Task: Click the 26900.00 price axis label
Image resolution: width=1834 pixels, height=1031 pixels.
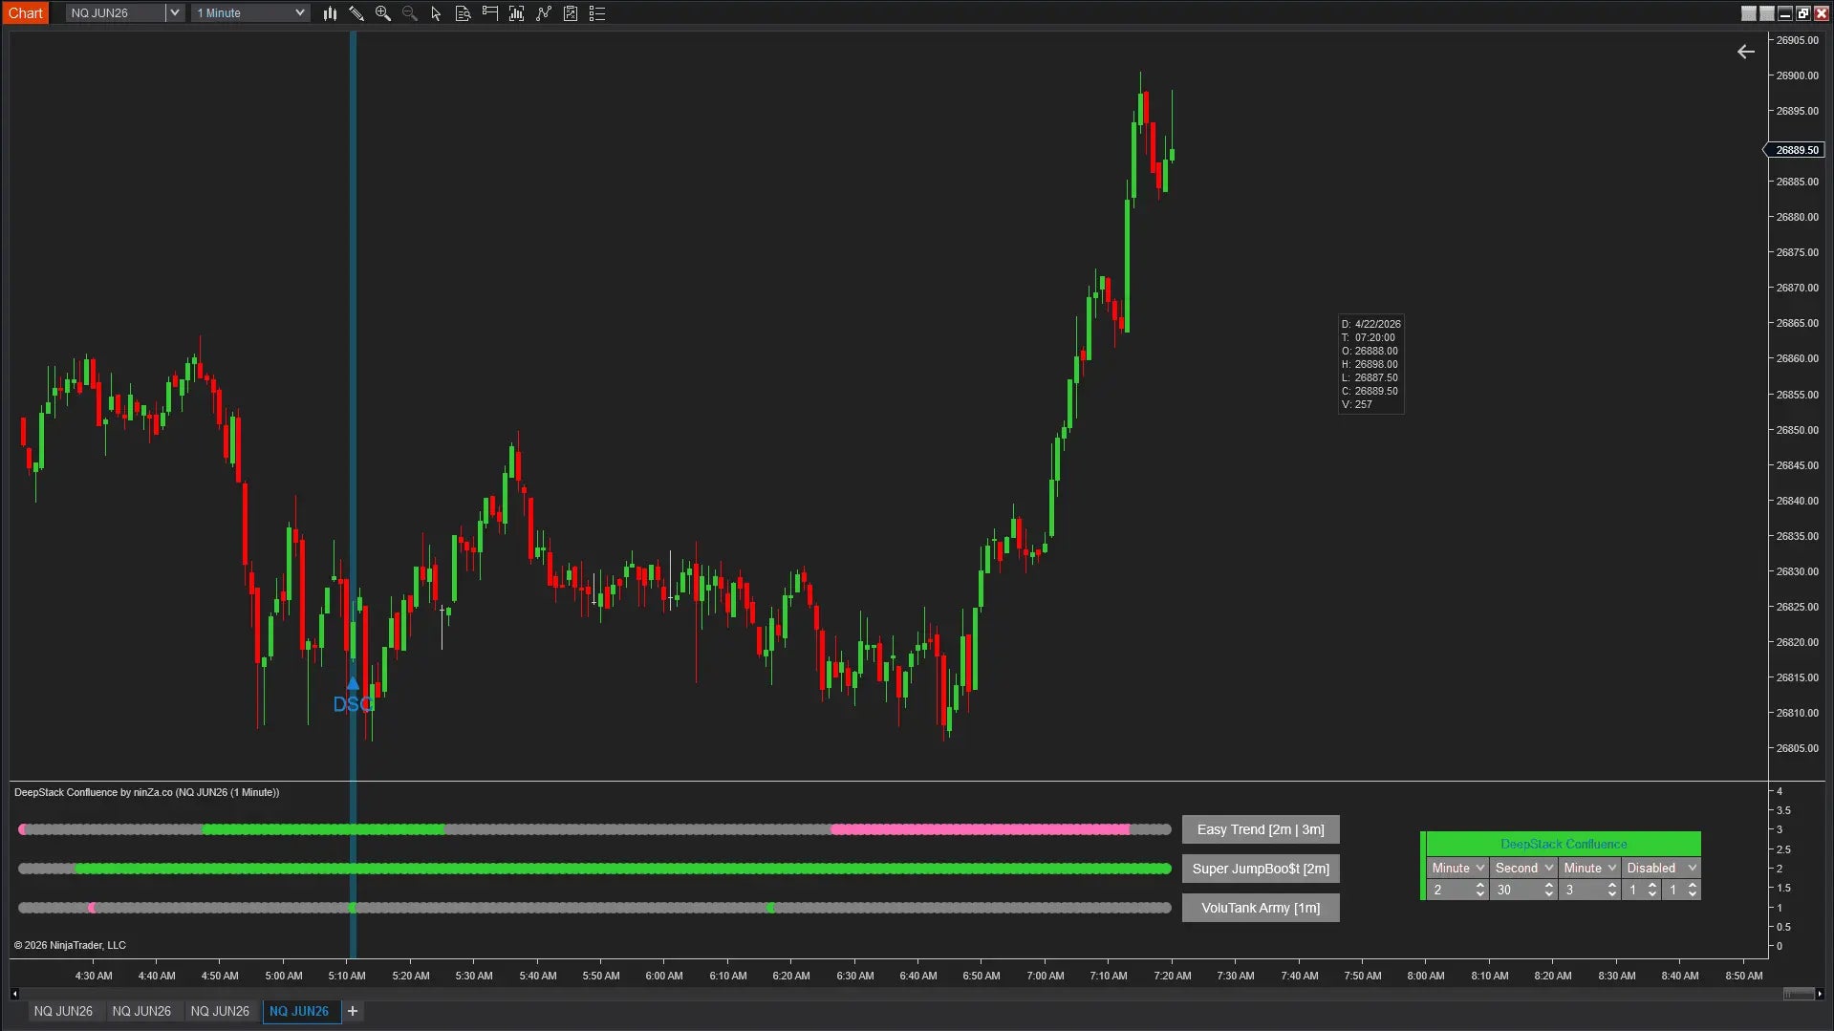Action: click(1797, 75)
